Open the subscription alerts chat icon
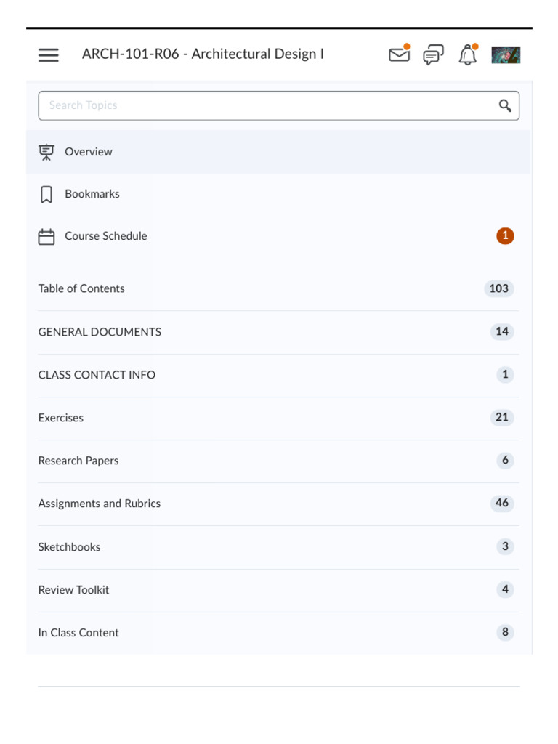This screenshot has width=558, height=744. (433, 54)
